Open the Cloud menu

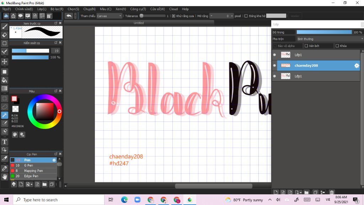pos(173,9)
